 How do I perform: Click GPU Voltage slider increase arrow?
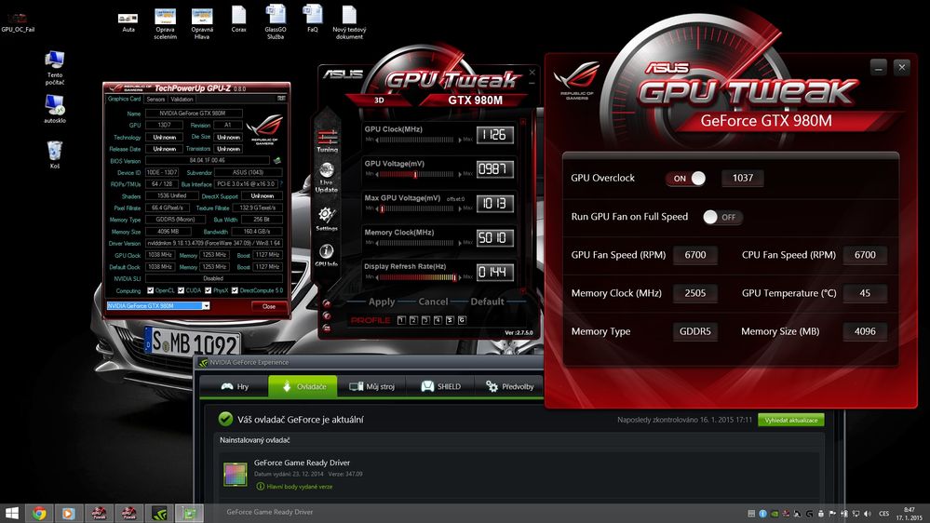pos(460,174)
